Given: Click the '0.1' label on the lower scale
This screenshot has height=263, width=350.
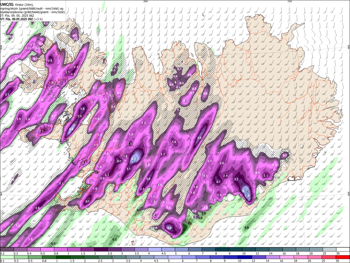Looking at the screenshot, I should tap(2, 261).
